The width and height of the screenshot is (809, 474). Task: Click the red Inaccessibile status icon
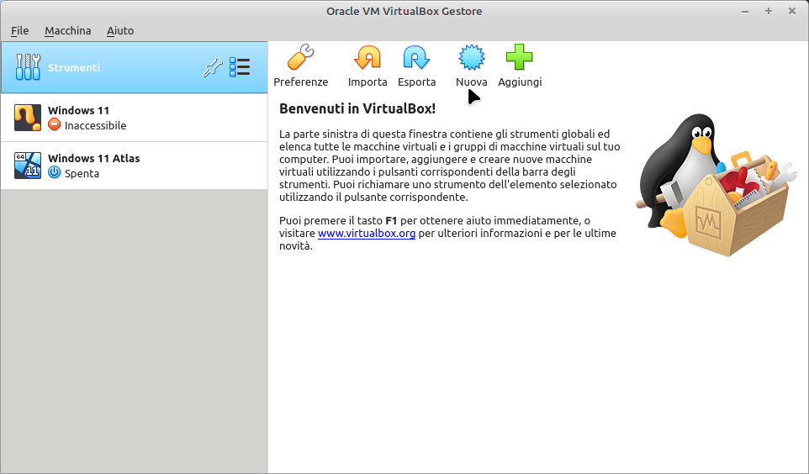pyautogui.click(x=55, y=125)
